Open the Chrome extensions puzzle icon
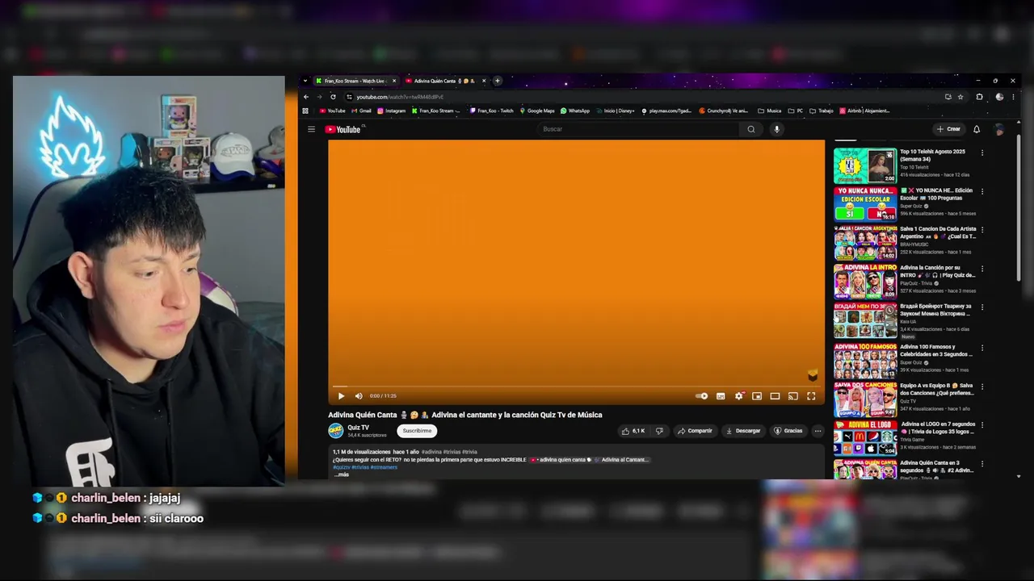The image size is (1034, 581). point(980,97)
